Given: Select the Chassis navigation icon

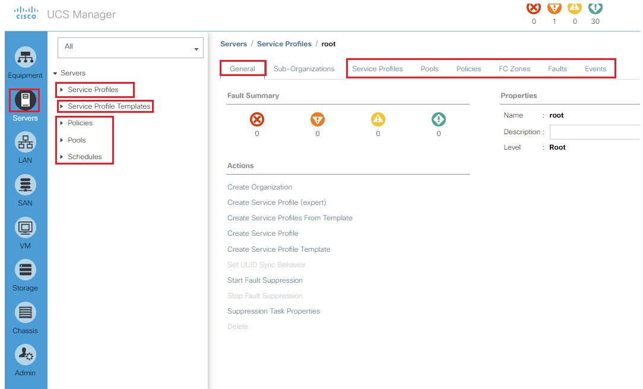Looking at the screenshot, I should [26, 312].
